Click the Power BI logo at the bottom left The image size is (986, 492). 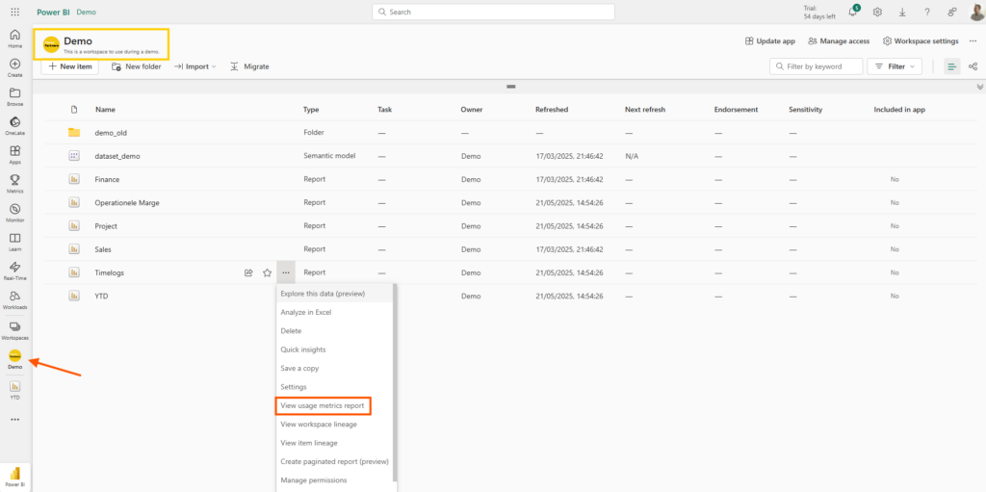coord(15,477)
